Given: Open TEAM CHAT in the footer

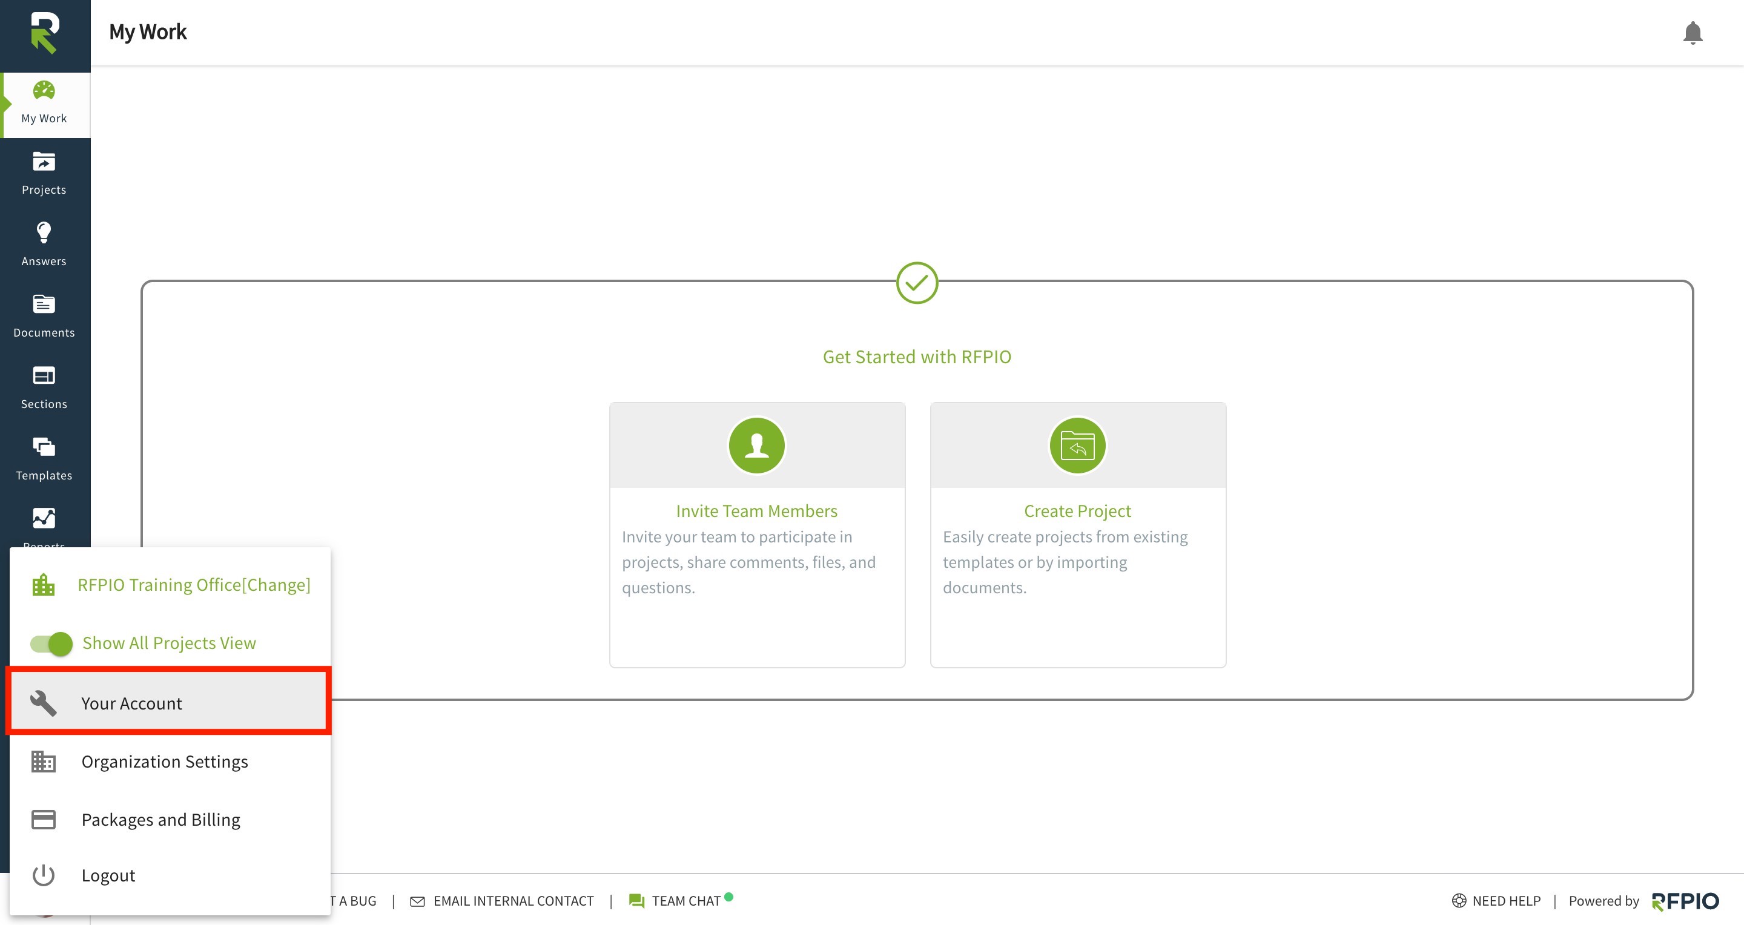Looking at the screenshot, I should coord(686,901).
